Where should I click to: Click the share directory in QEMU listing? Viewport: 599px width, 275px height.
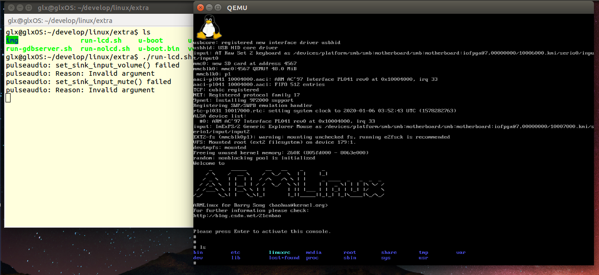tap(389, 253)
